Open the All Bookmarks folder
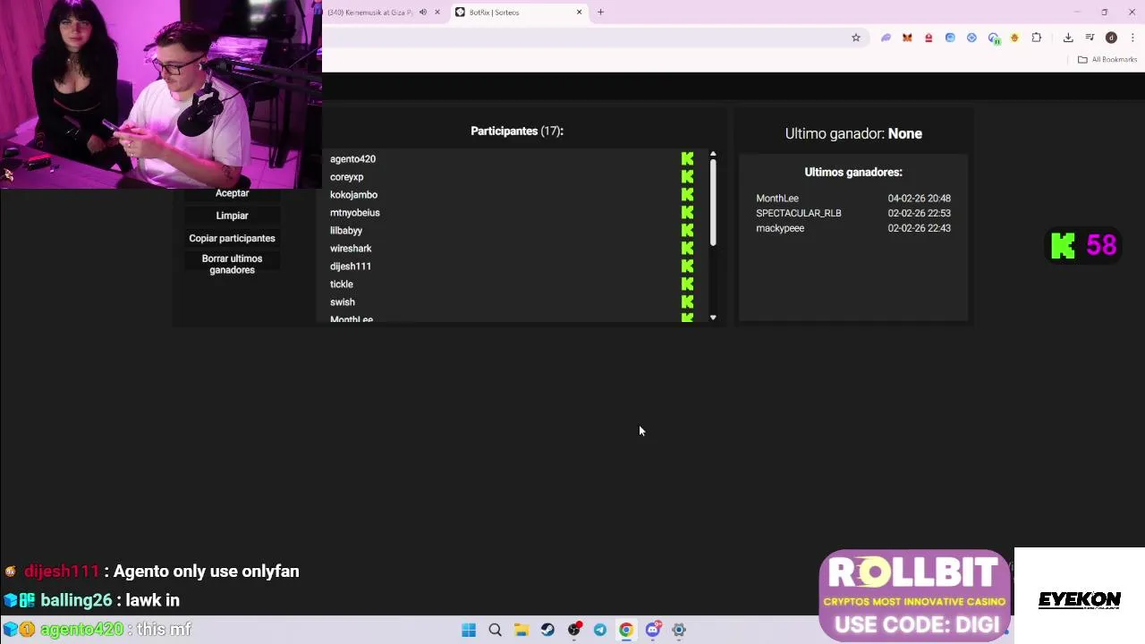Screen dimensions: 1145x644 [1107, 59]
